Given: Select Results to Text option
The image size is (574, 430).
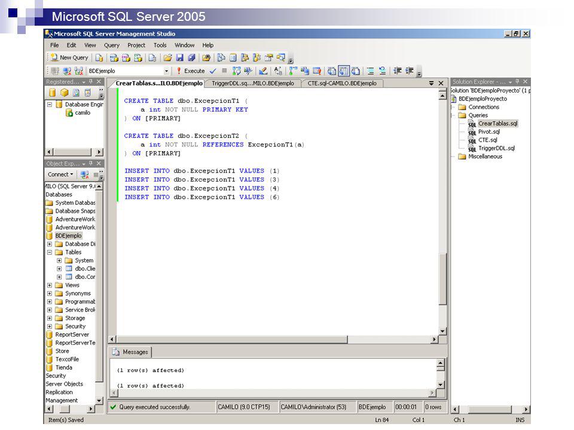Looking at the screenshot, I should click(332, 71).
